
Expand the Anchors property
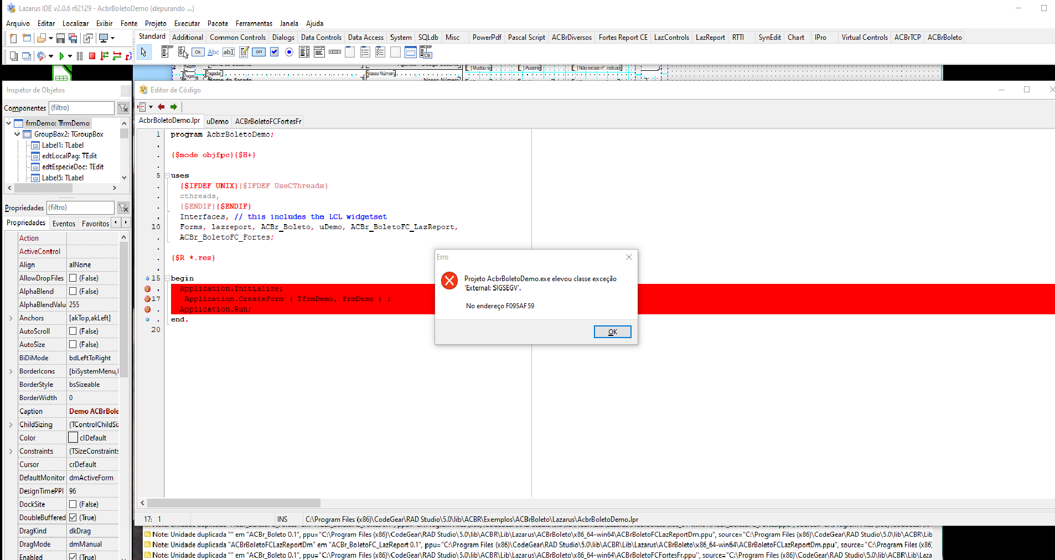pyautogui.click(x=11, y=318)
